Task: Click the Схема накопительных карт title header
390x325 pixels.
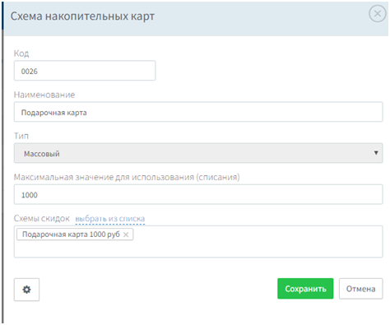Action: tap(82, 16)
